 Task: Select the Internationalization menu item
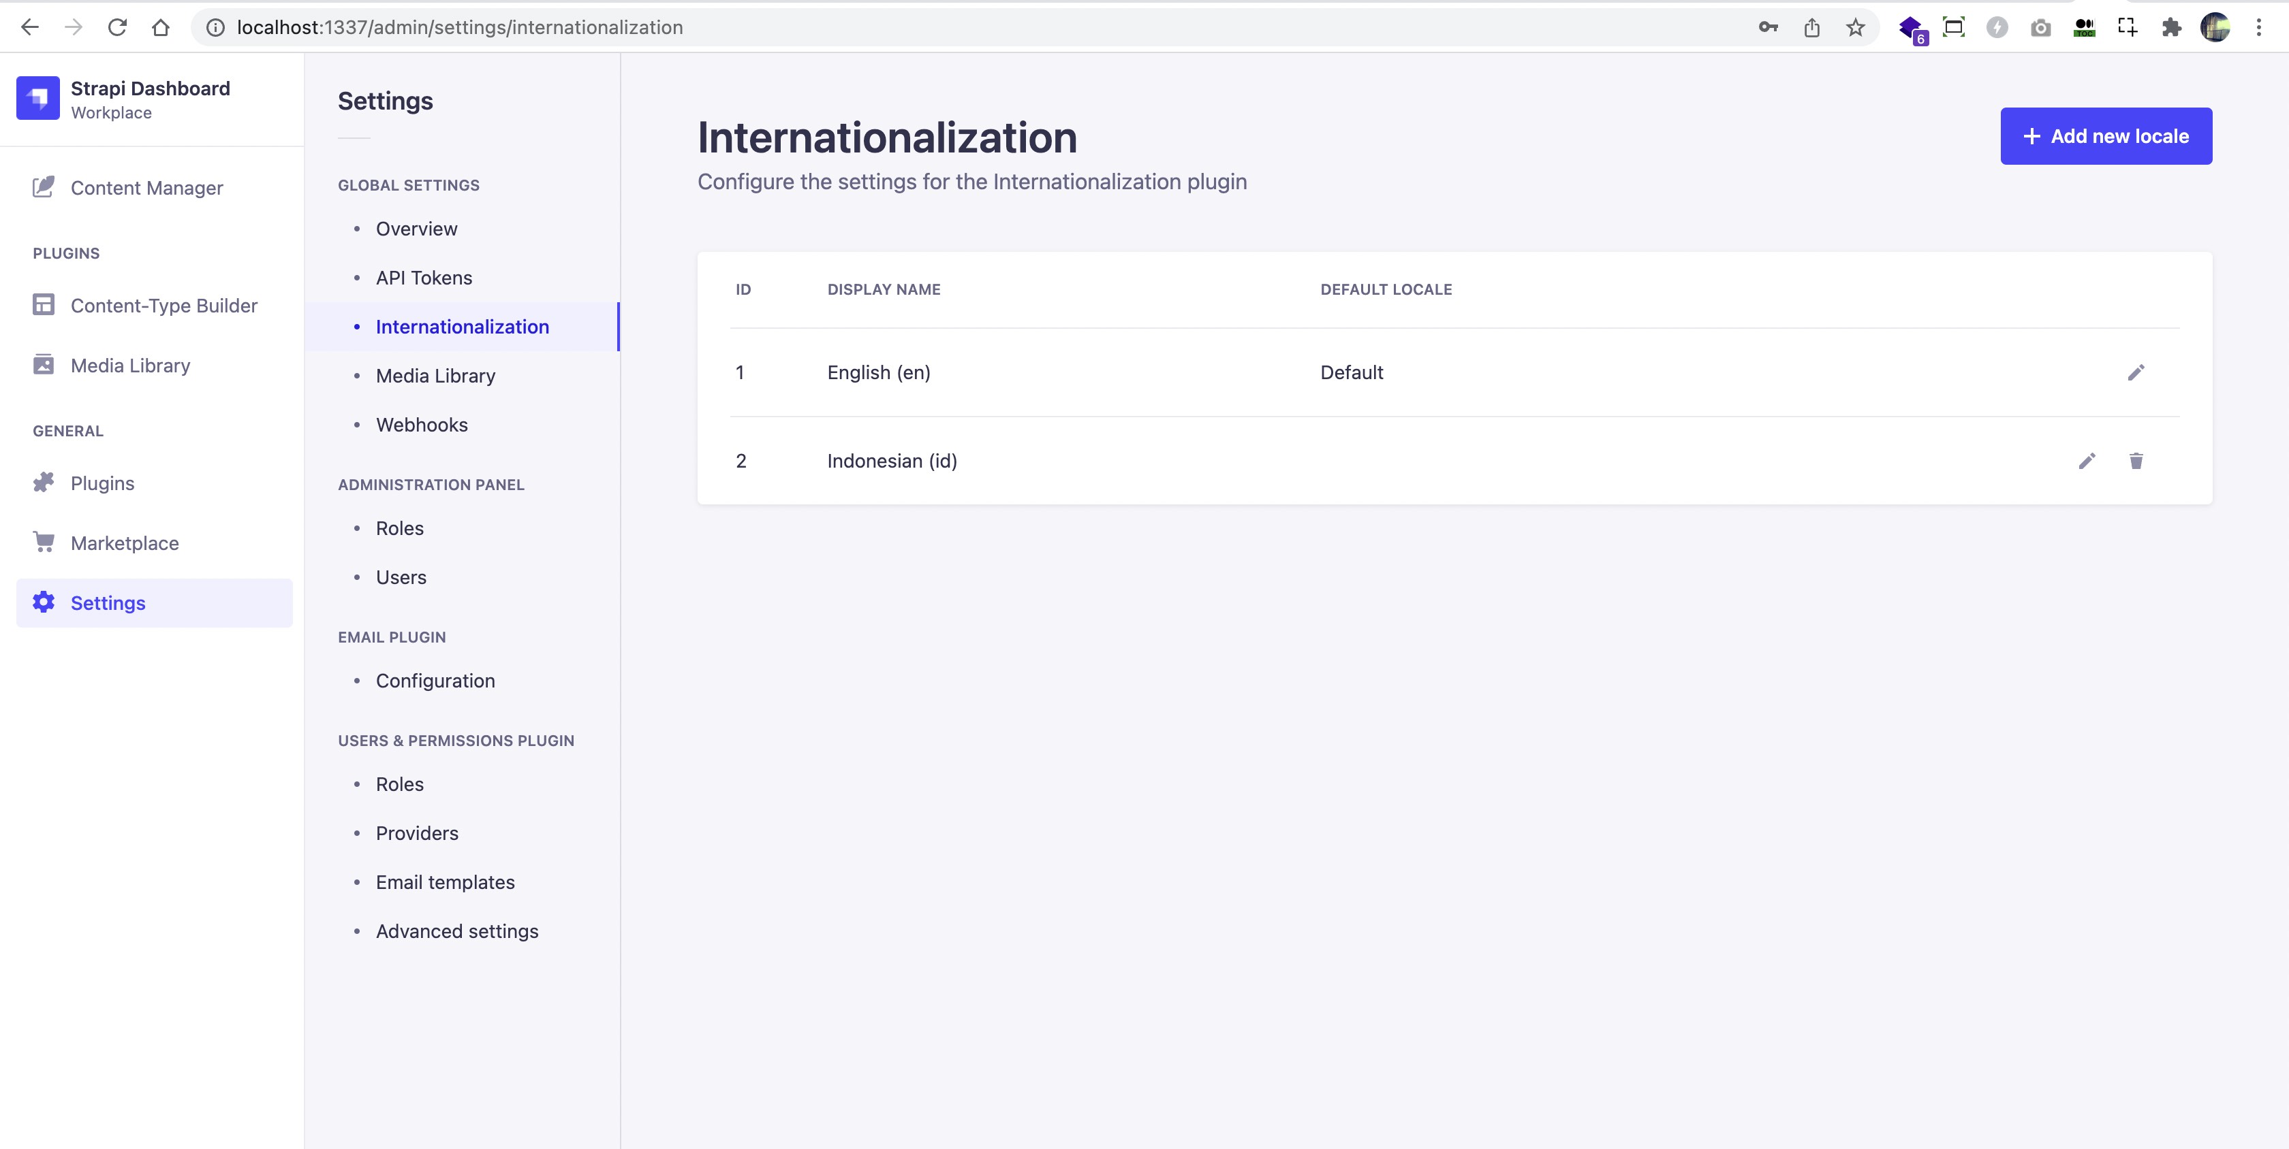462,327
